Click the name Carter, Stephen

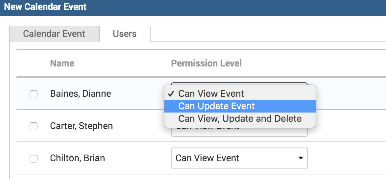pos(81,126)
